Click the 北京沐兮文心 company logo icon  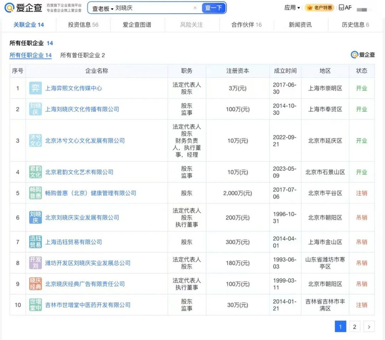(x=35, y=141)
